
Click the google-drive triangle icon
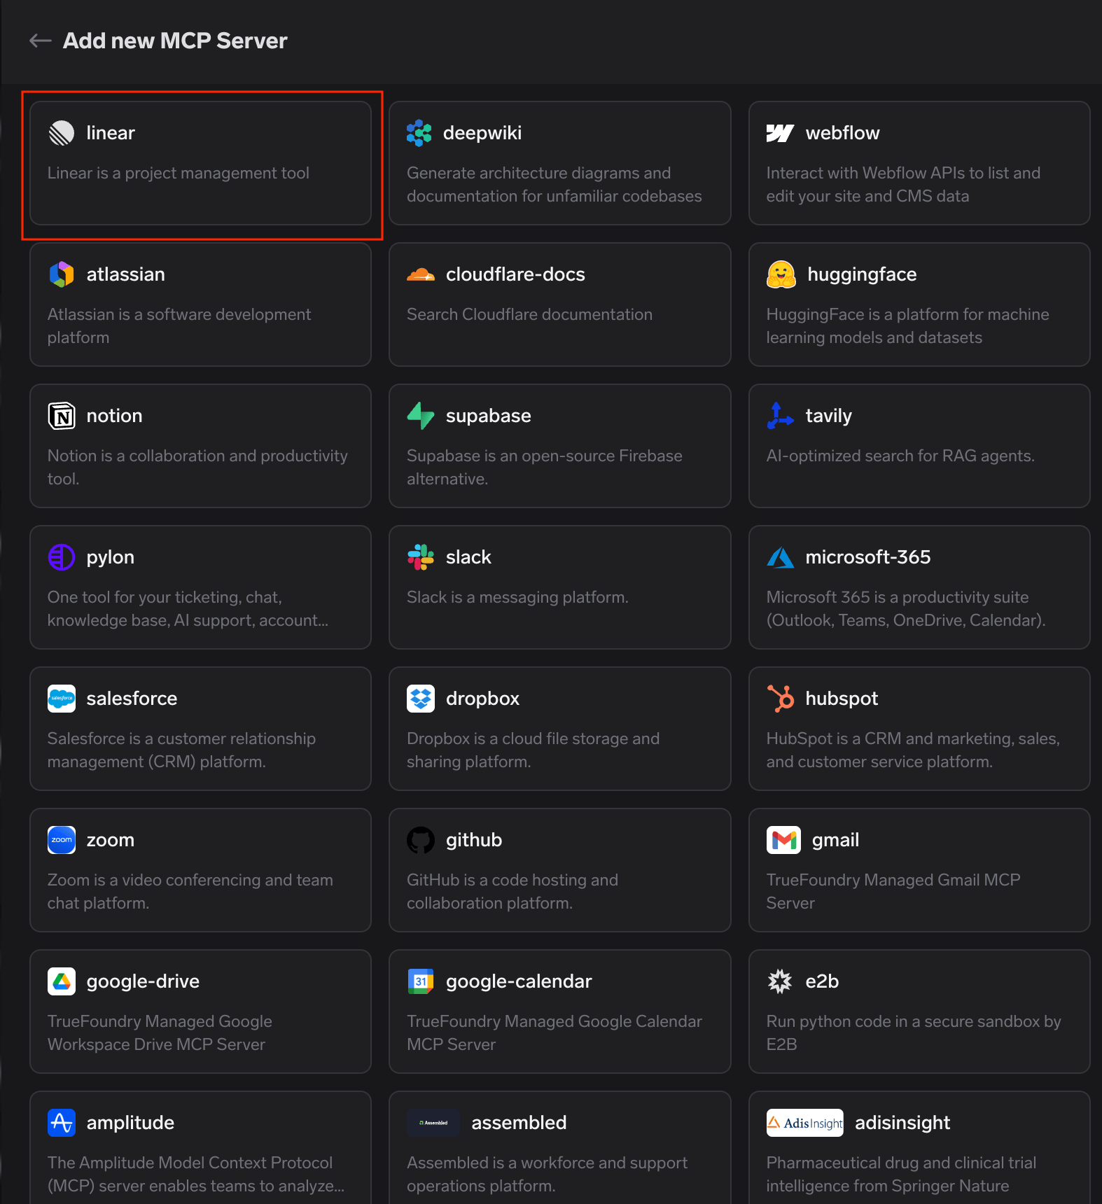[62, 981]
